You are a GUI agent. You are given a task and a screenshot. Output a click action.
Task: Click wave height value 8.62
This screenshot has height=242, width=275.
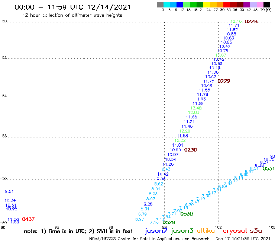[159, 184]
